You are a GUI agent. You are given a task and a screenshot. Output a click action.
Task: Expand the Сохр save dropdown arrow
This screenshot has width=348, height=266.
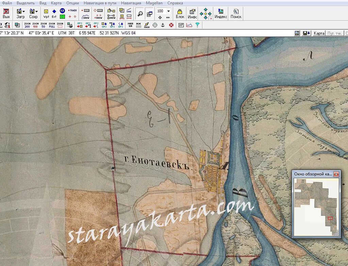(x=37, y=11)
